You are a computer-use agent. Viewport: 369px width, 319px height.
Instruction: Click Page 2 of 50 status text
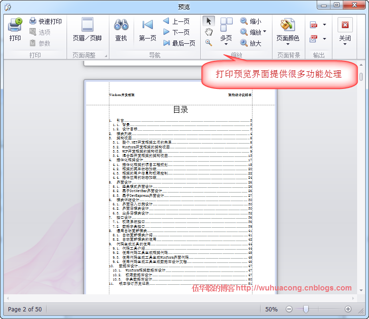(x=25, y=309)
